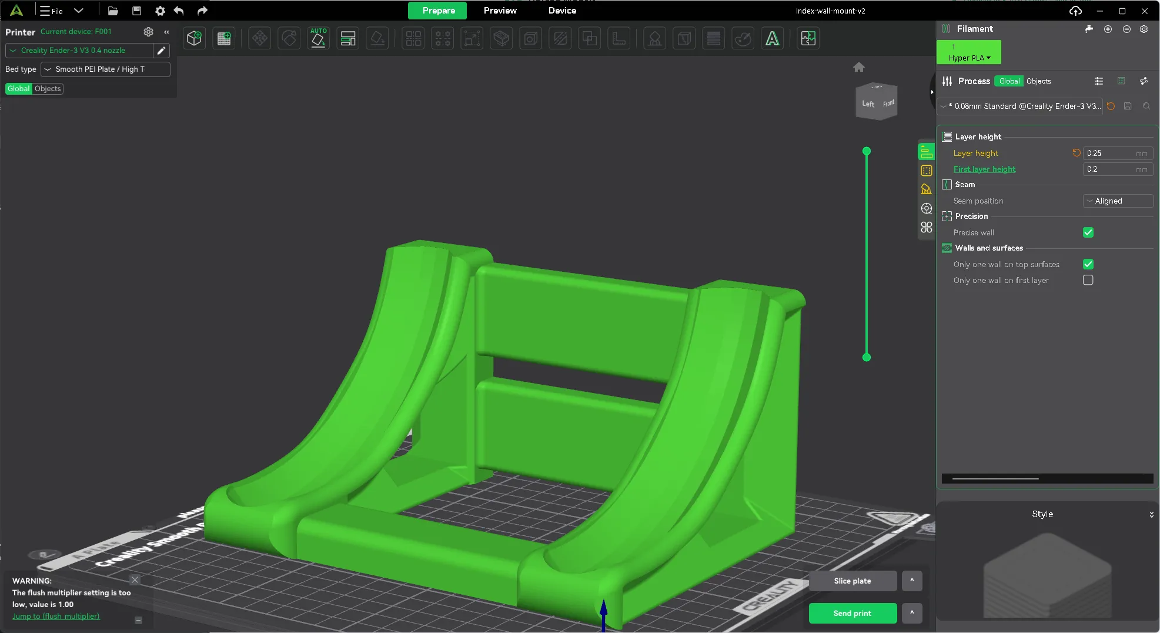
Task: Click the cloud upload icon
Action: click(1075, 11)
